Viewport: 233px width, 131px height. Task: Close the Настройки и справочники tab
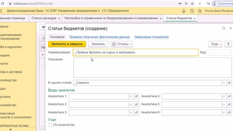point(161,19)
